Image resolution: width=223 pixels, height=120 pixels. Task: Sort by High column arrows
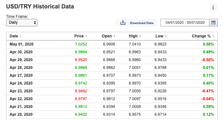pos(140,36)
